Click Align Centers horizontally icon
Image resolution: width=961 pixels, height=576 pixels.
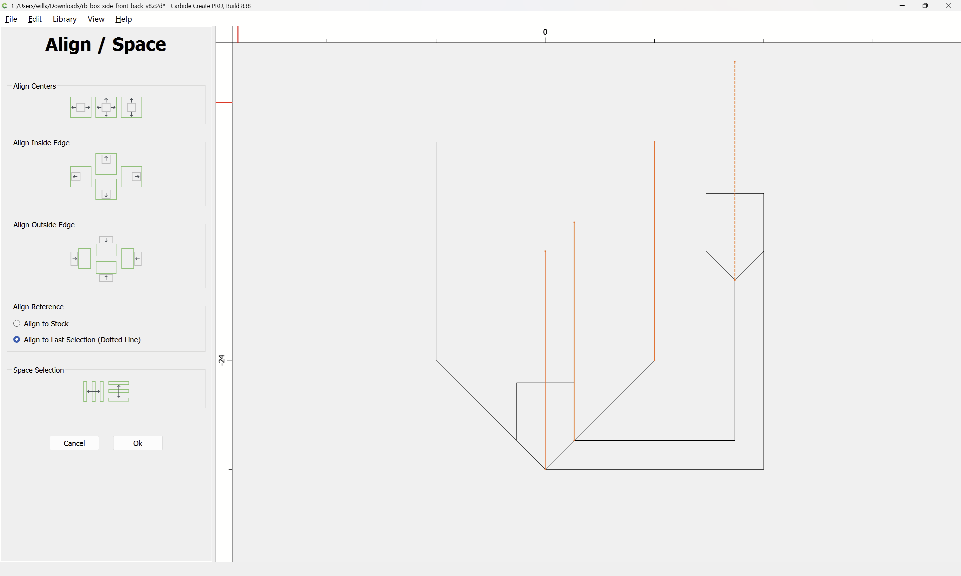(x=80, y=107)
